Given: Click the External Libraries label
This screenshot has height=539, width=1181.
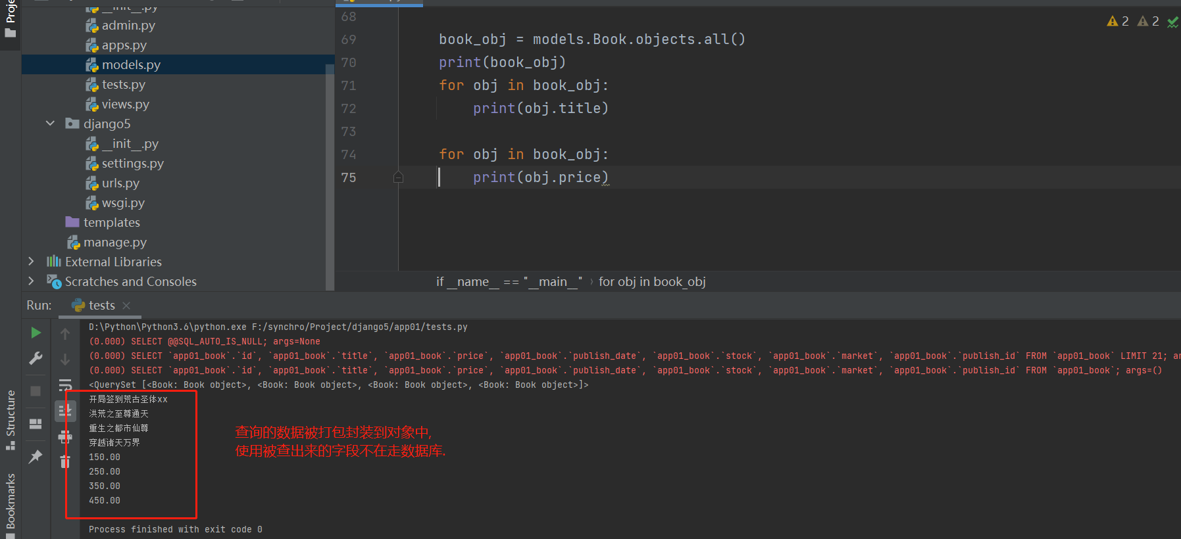Looking at the screenshot, I should click(x=113, y=262).
